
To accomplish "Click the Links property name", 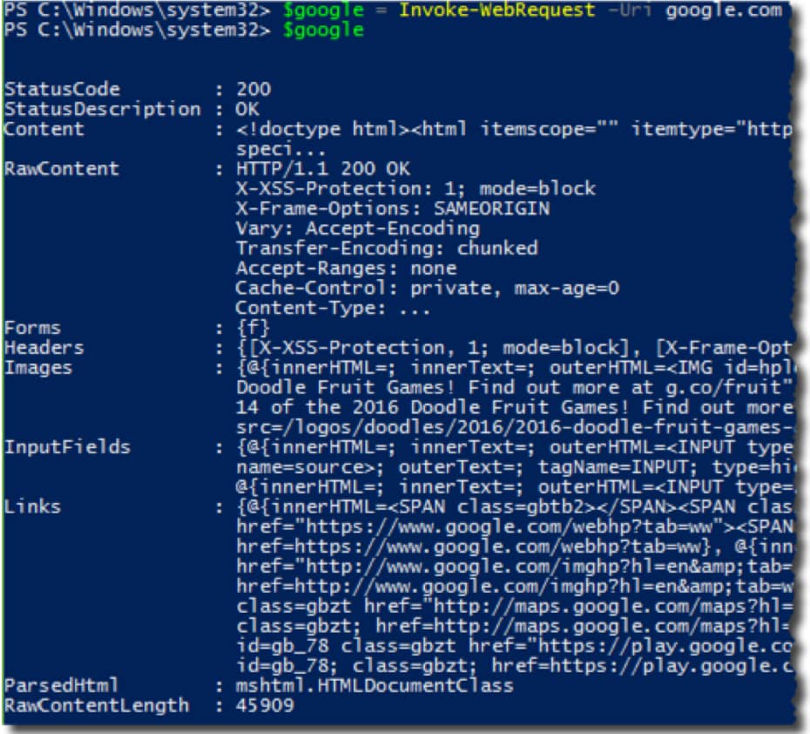I will (x=33, y=506).
